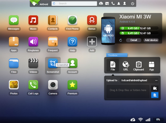Image resolution: width=166 pixels, height=123 pixels.
Task: Click the Add device button
Action: click(x=151, y=40)
